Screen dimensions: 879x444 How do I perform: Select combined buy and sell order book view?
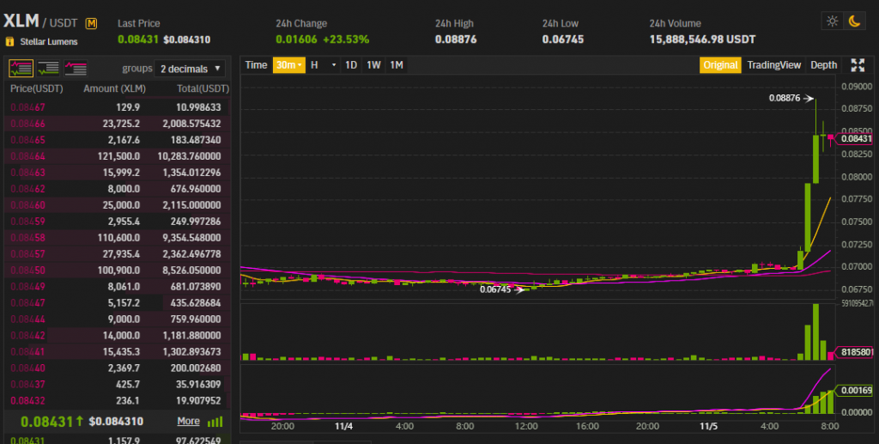21,68
